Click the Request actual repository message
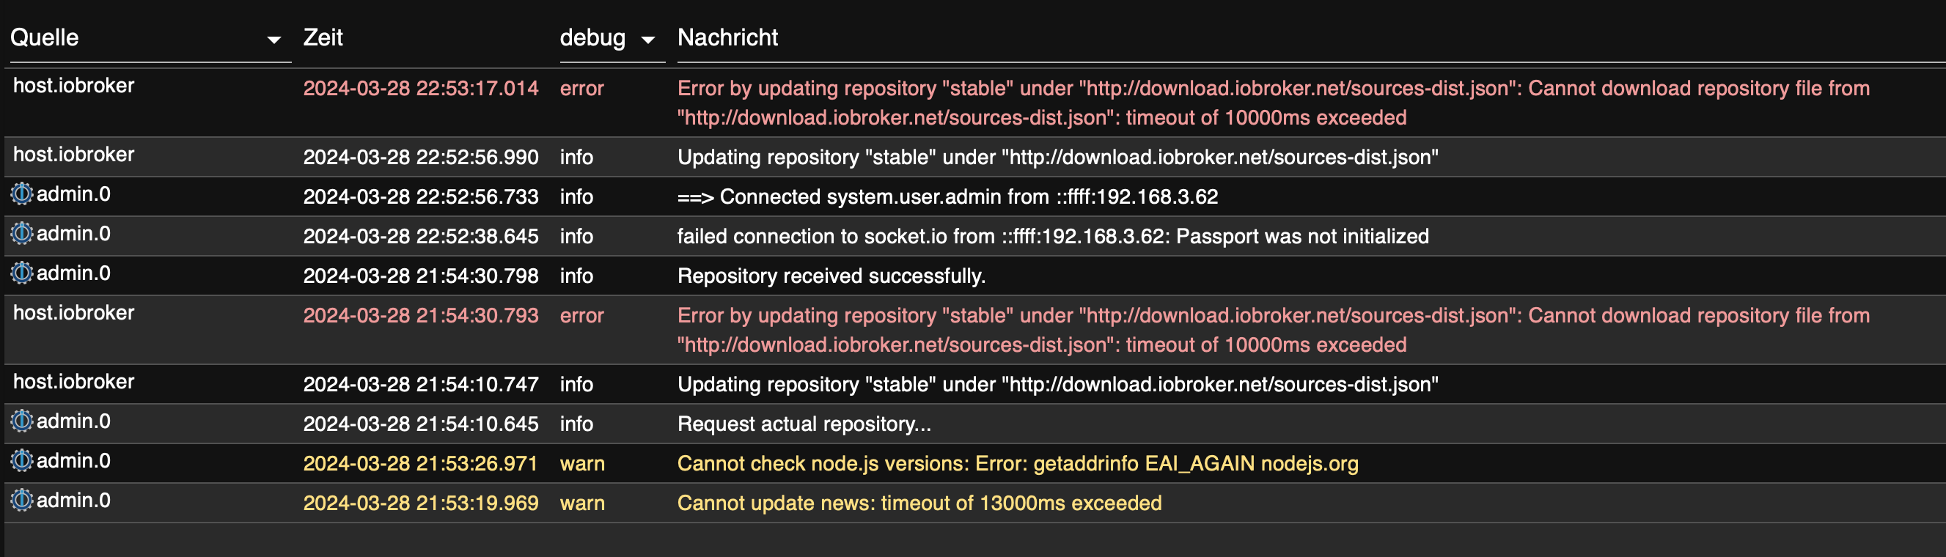Screen dimensions: 1946x557 click(x=804, y=424)
